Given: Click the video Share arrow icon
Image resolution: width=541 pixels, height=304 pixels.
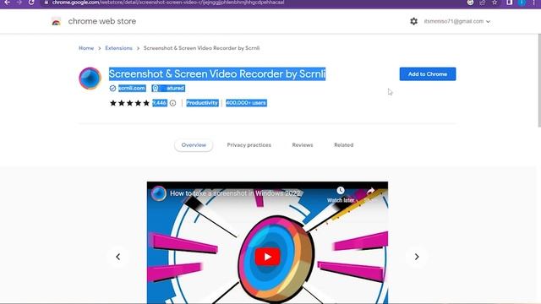Looking at the screenshot, I should point(370,191).
